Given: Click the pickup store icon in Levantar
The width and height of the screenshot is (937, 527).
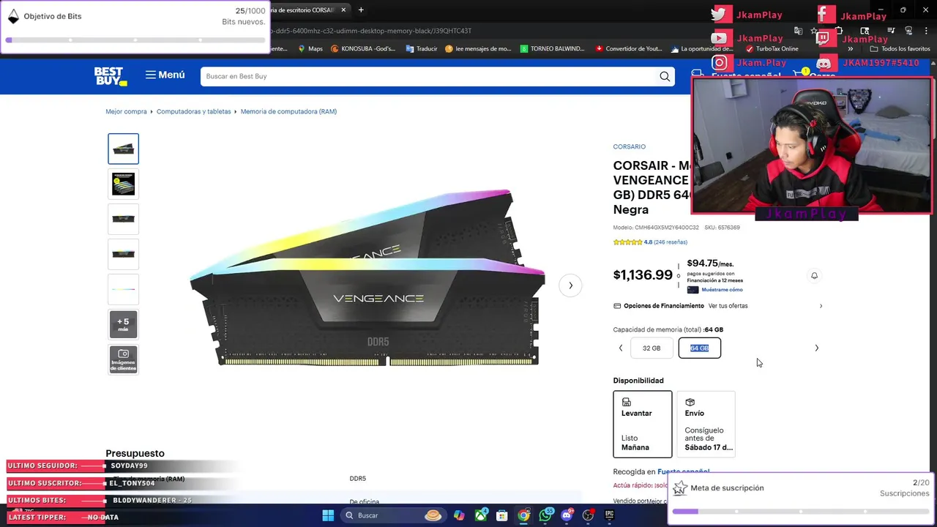Looking at the screenshot, I should 627,402.
